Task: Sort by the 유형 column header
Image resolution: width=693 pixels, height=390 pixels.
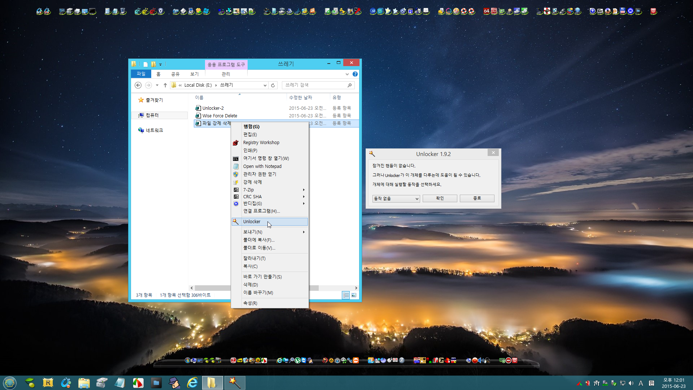Action: click(344, 98)
